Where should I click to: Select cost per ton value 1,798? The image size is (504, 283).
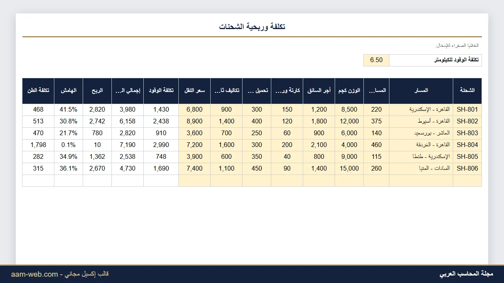pos(38,145)
